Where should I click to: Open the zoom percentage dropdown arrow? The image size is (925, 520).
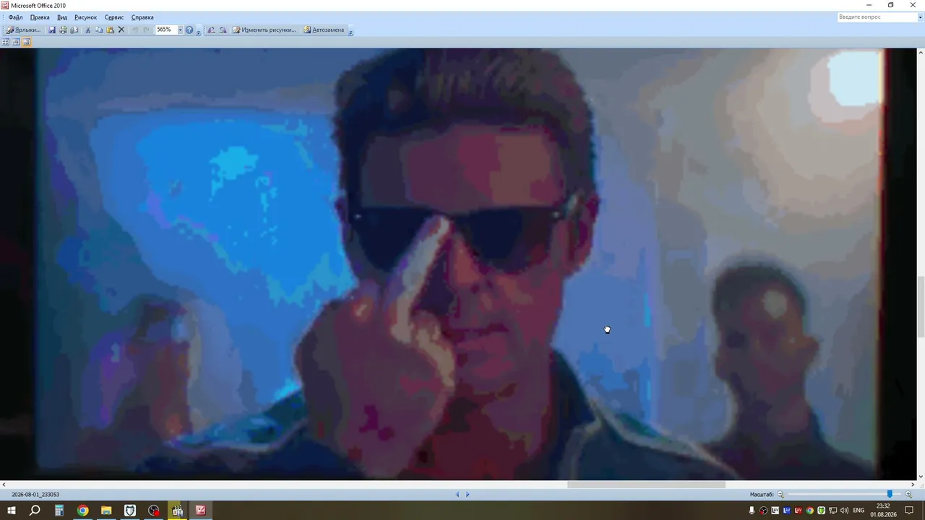tap(180, 30)
